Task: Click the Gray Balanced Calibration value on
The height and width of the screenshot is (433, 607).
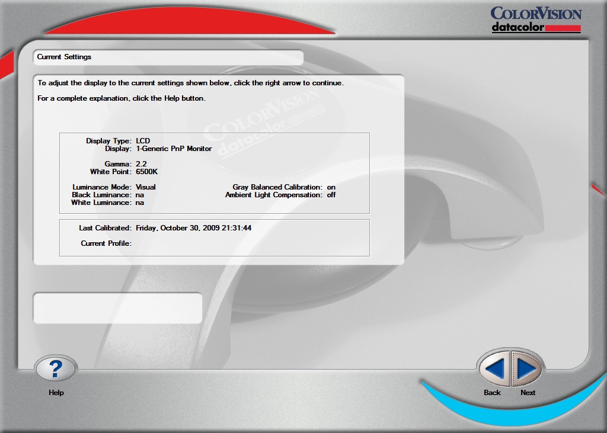Action: click(331, 187)
